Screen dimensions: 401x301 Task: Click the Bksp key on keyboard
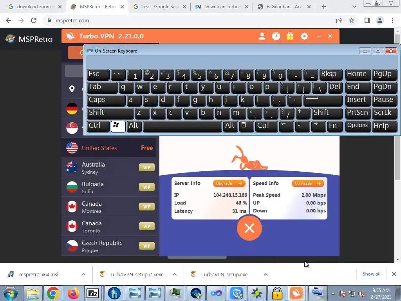coord(331,74)
